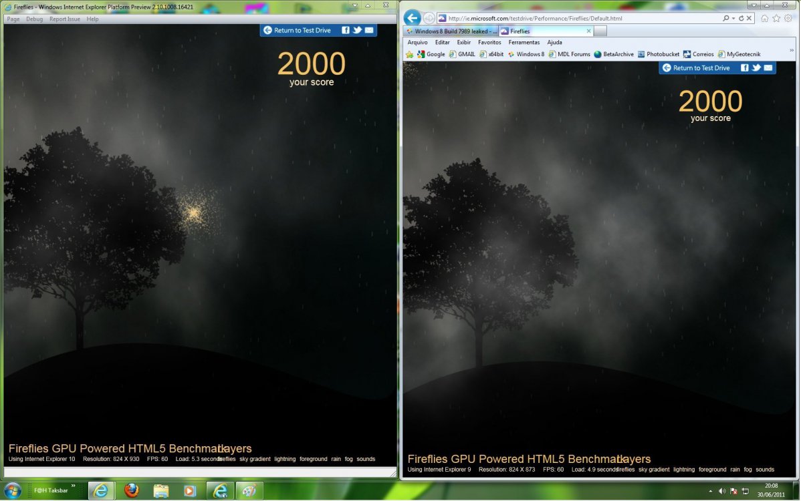Viewport: 801px width, 501px height.
Task: Open the Favoritos menu in IE9
Action: 489,42
